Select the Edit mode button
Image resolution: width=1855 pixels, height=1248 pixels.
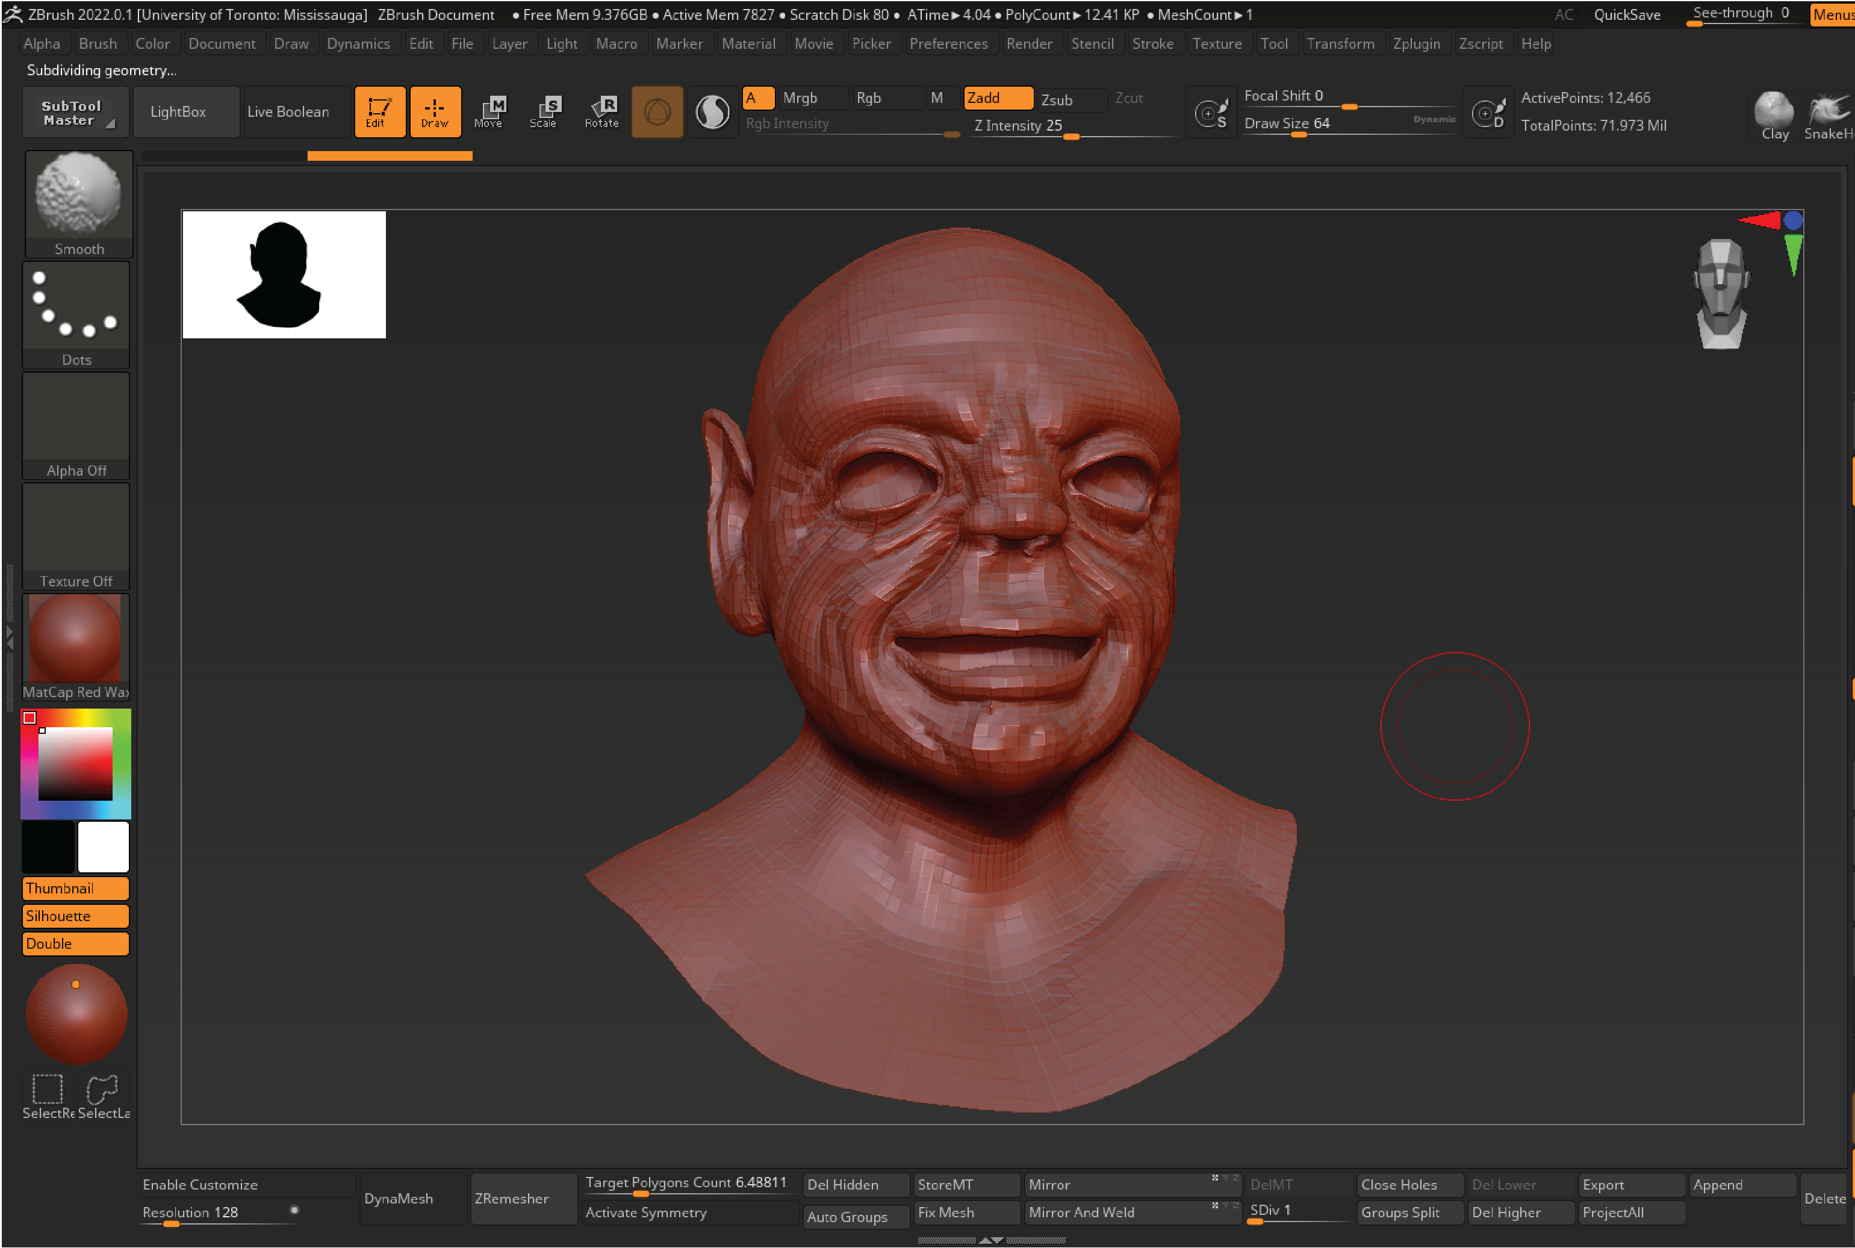point(379,111)
